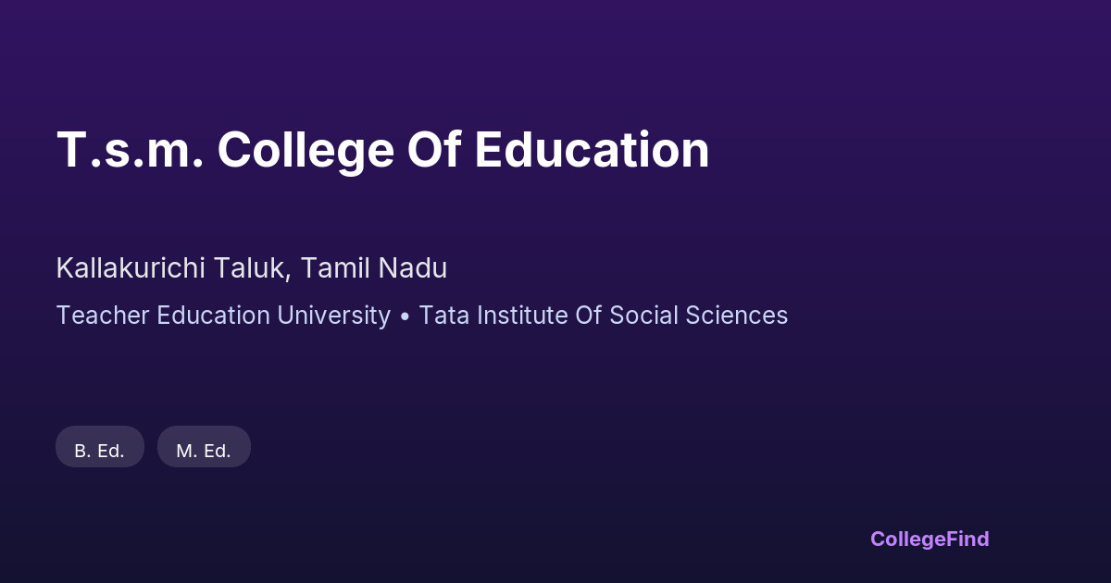Image resolution: width=1111 pixels, height=583 pixels.
Task: Click the comma after Kallakurichi Taluk
Action: pyautogui.click(x=294, y=276)
